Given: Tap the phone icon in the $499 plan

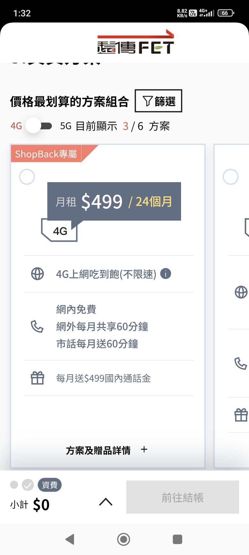Looking at the screenshot, I should 37,326.
